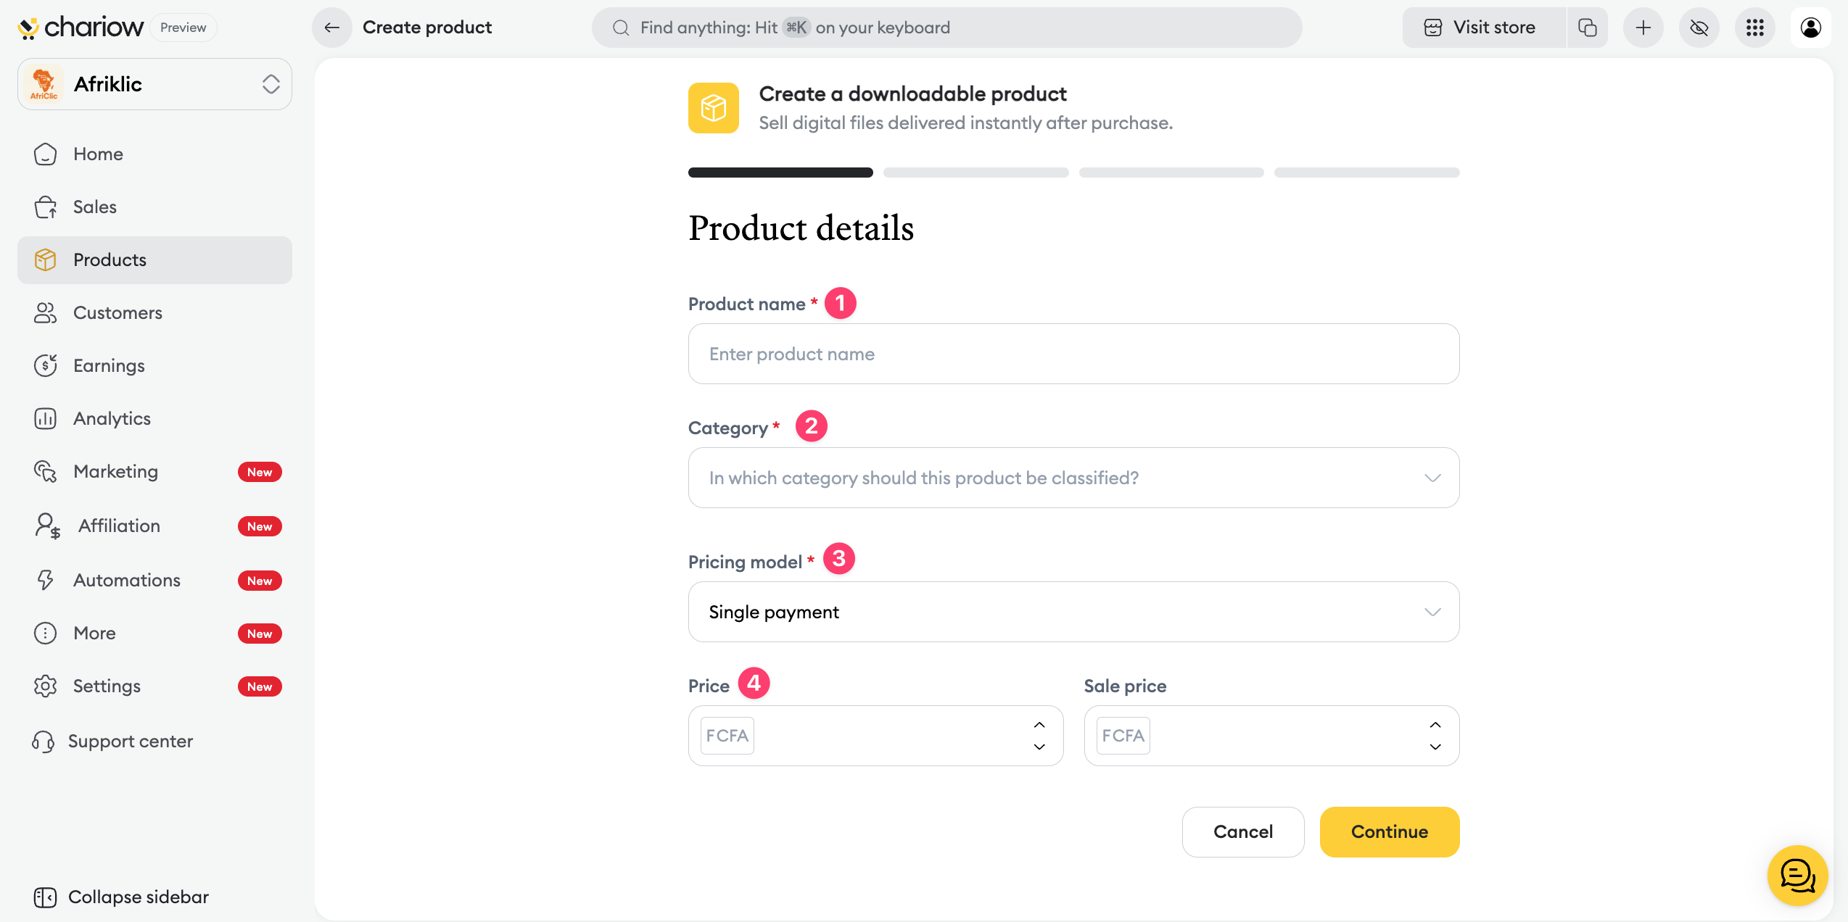Viewport: 1848px width, 922px height.
Task: Open the Analytics sidebar item
Action: [x=112, y=418]
